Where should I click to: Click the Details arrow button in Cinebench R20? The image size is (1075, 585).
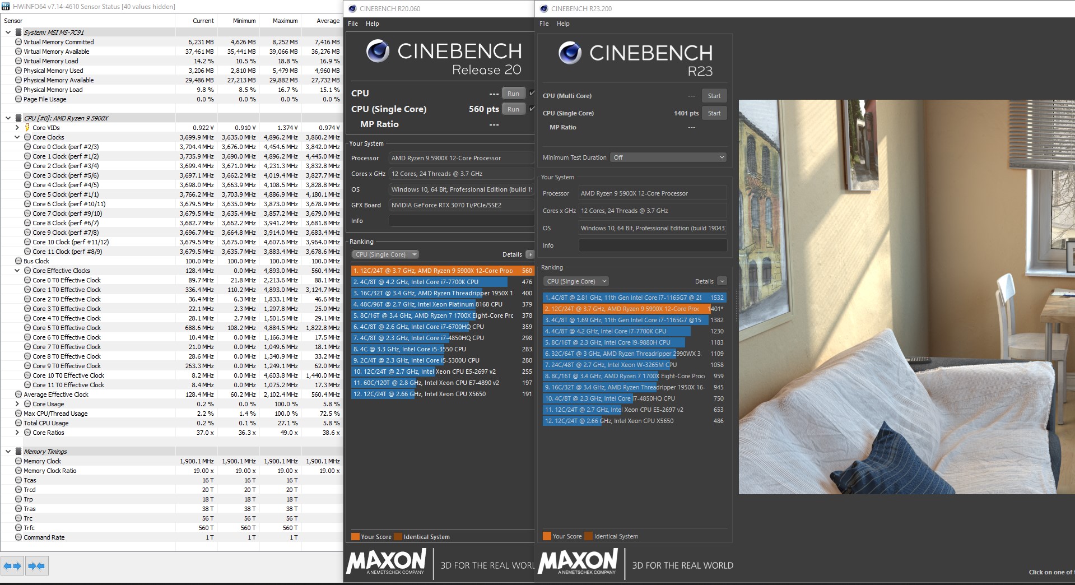(x=530, y=254)
